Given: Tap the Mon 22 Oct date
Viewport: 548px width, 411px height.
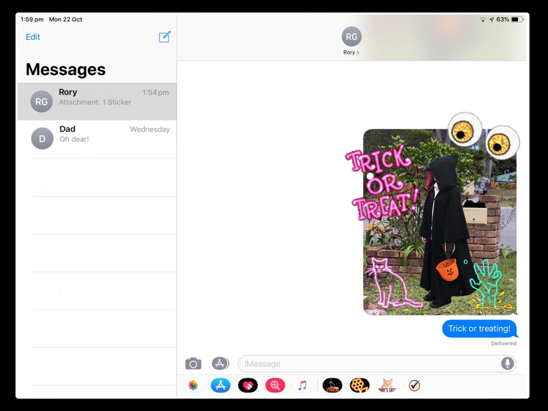Looking at the screenshot, I should pyautogui.click(x=65, y=20).
